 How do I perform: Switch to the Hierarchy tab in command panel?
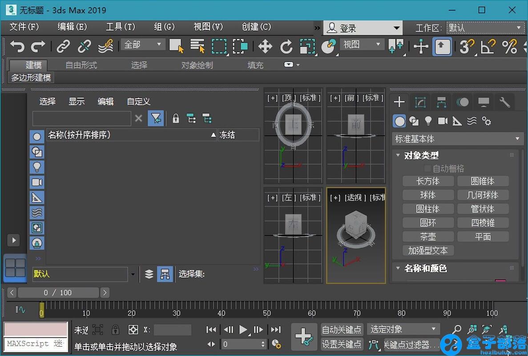(x=441, y=102)
